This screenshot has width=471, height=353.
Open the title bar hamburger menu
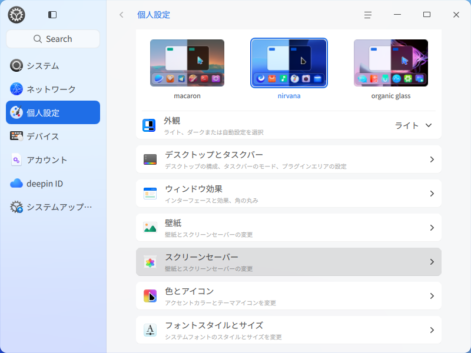[368, 15]
